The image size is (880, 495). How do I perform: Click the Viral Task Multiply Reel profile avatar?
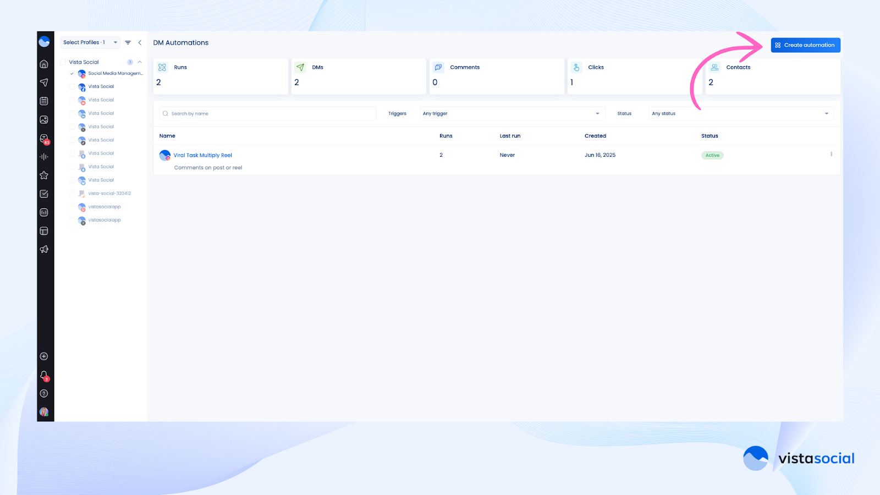(165, 155)
